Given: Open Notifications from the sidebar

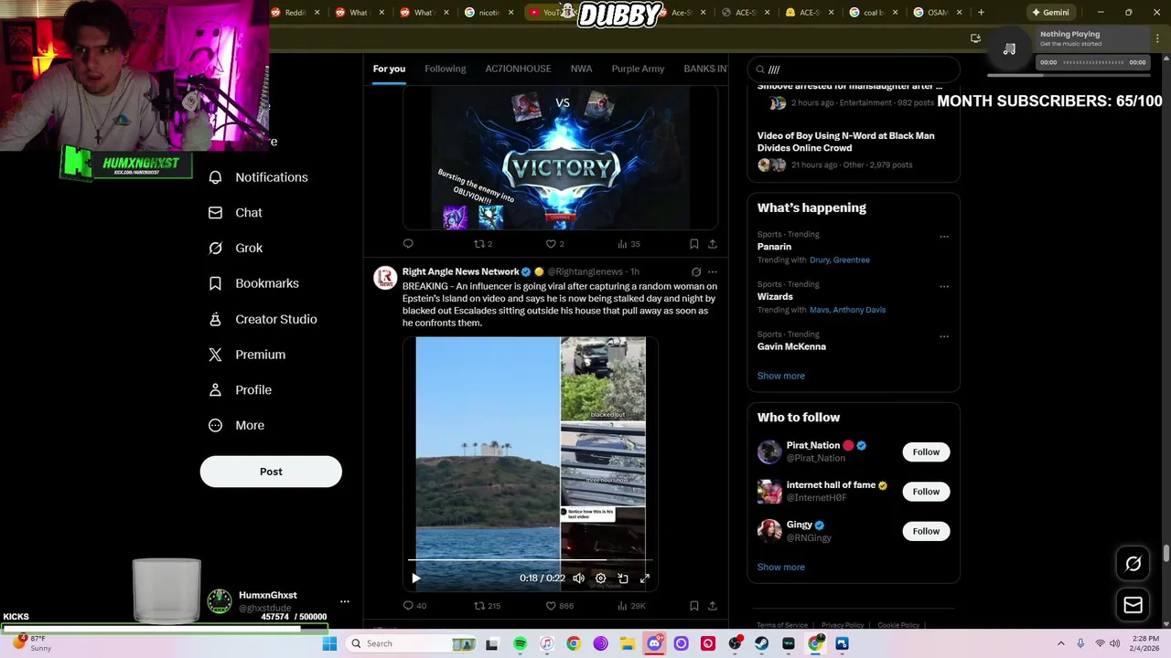Looking at the screenshot, I should [258, 177].
